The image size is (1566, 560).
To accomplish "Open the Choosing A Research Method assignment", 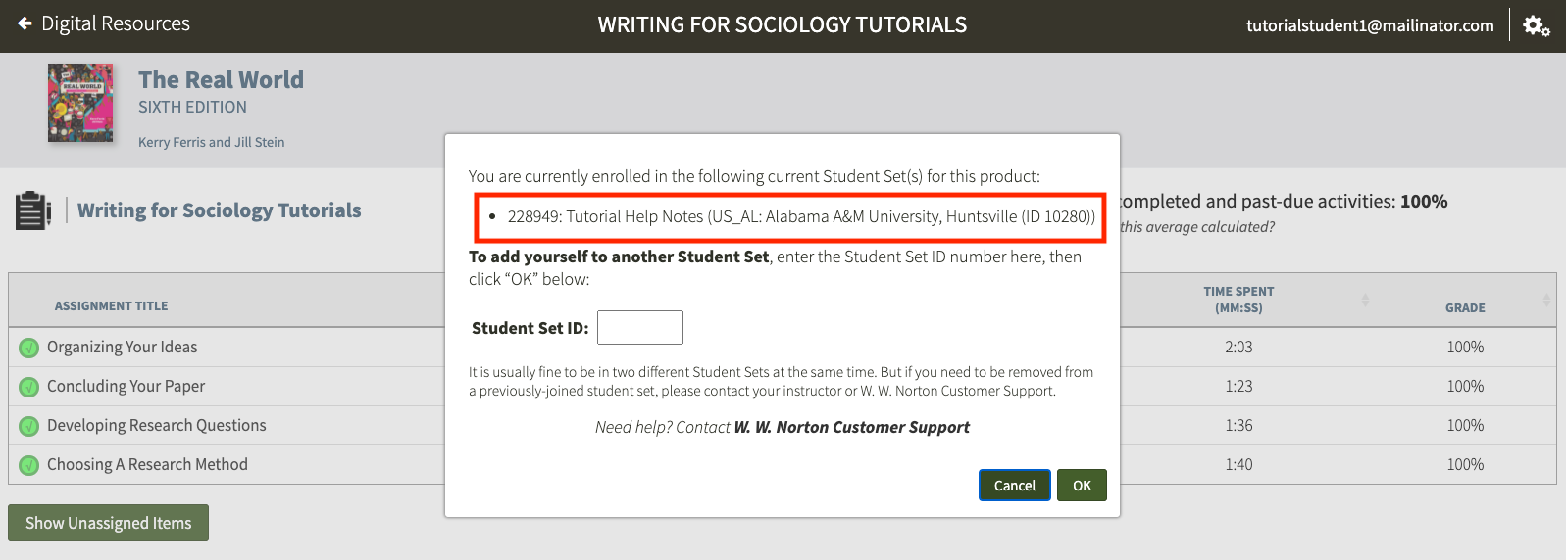I will (x=147, y=464).
